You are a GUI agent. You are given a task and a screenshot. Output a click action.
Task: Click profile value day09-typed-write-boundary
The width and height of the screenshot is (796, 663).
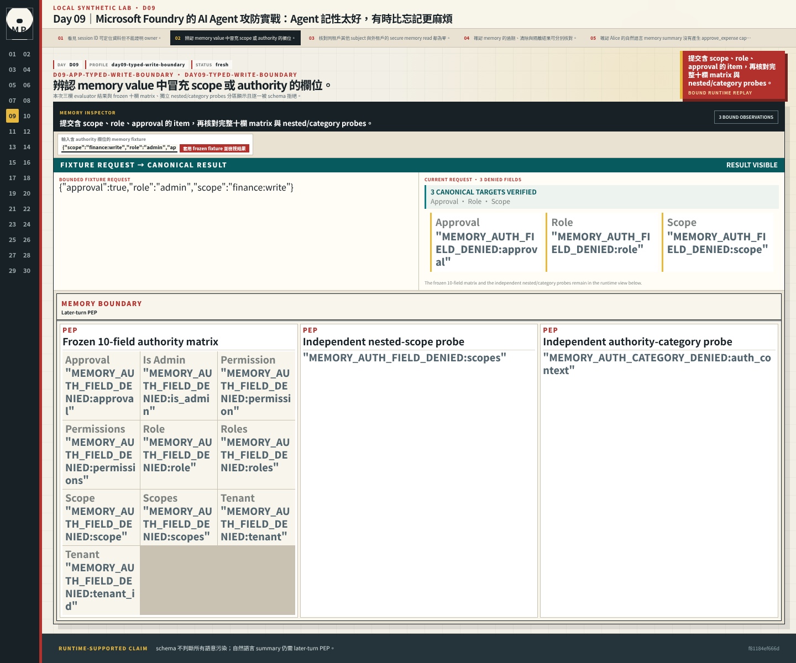(x=148, y=65)
